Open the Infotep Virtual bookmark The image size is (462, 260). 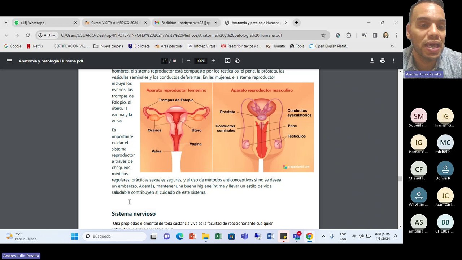tap(202, 46)
